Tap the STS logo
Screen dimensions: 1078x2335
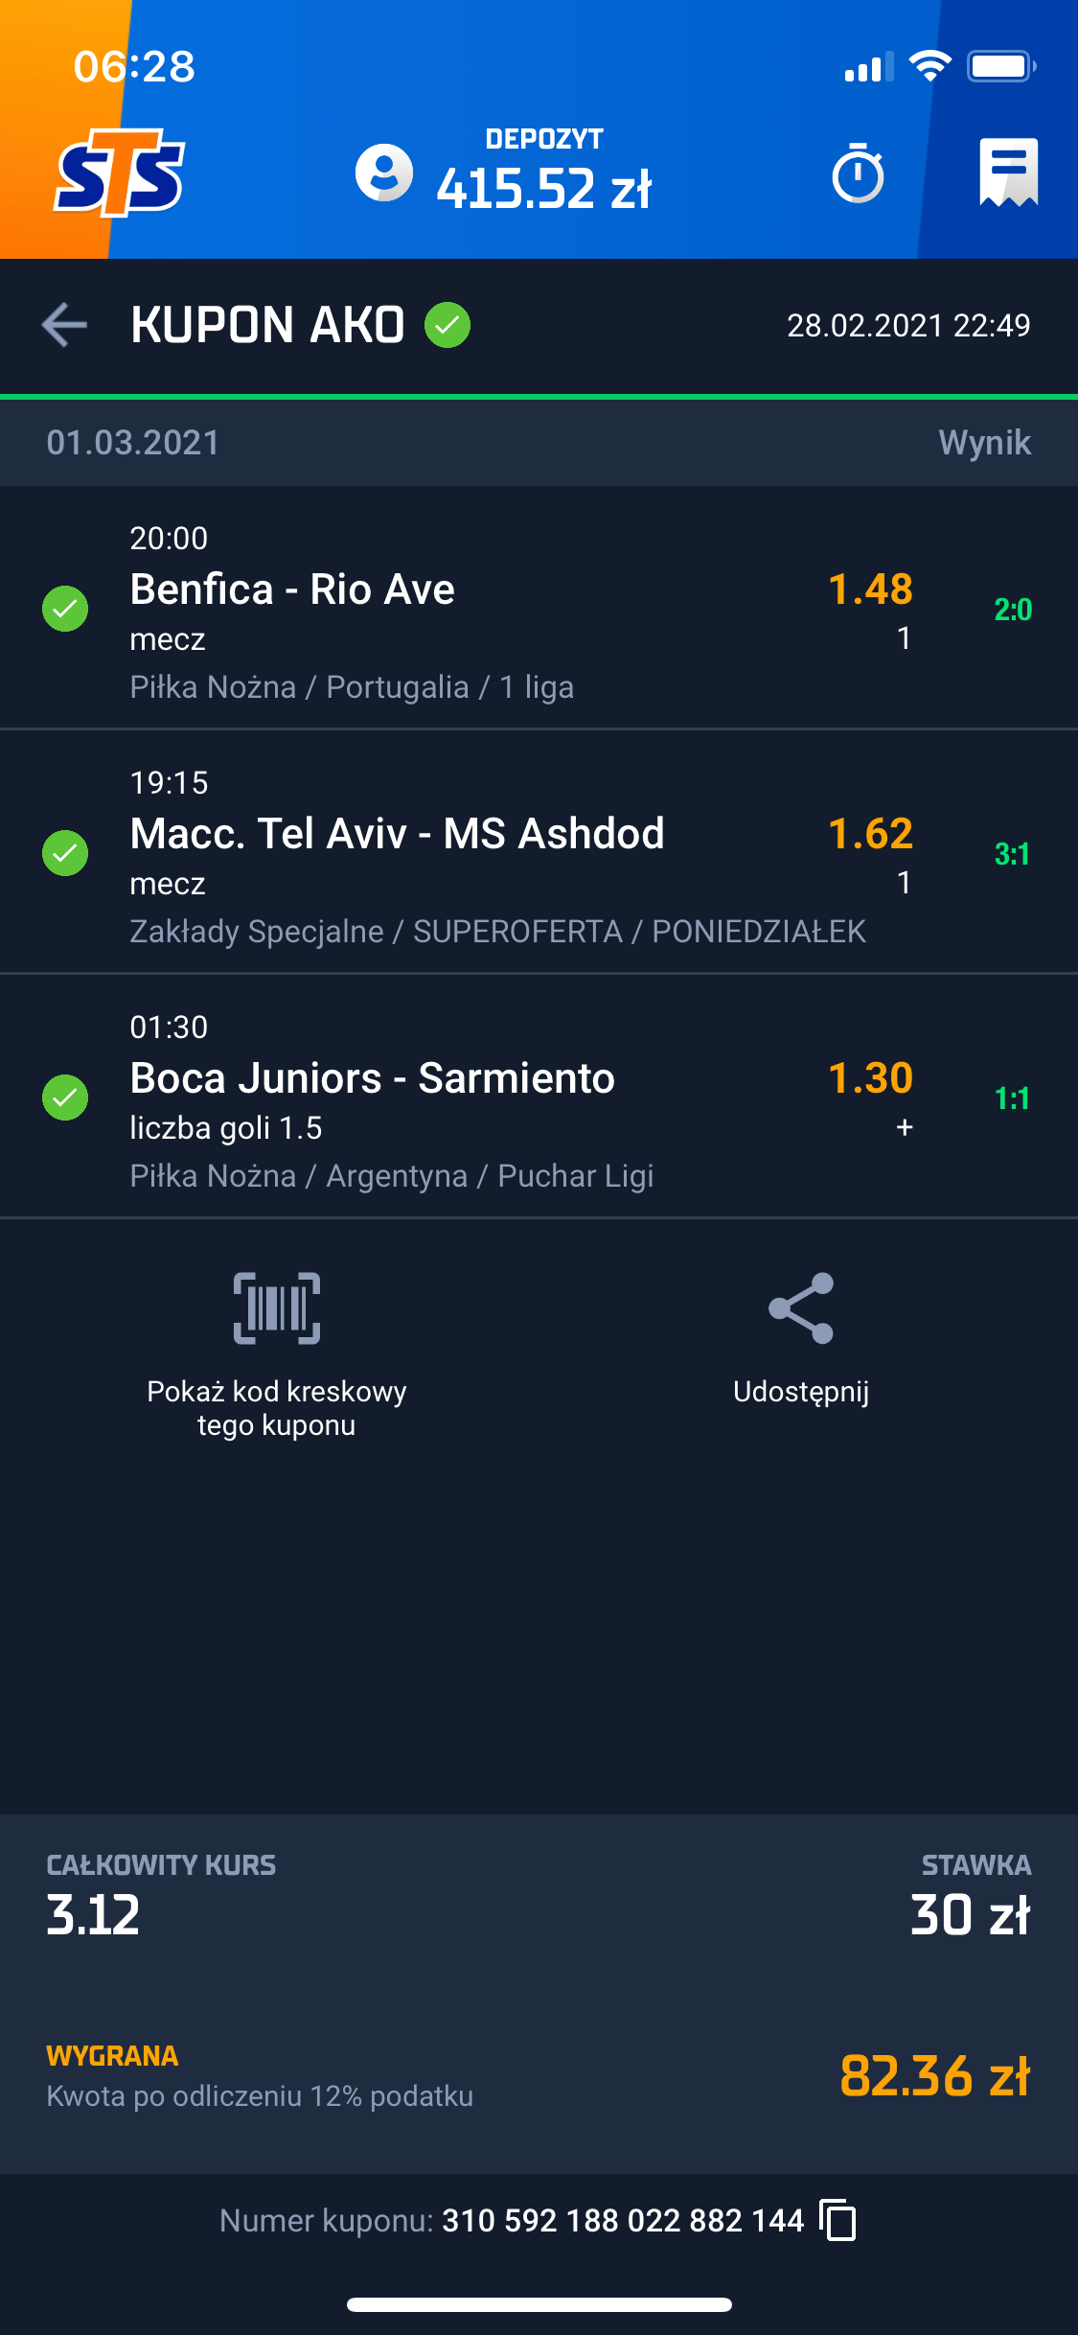[120, 173]
